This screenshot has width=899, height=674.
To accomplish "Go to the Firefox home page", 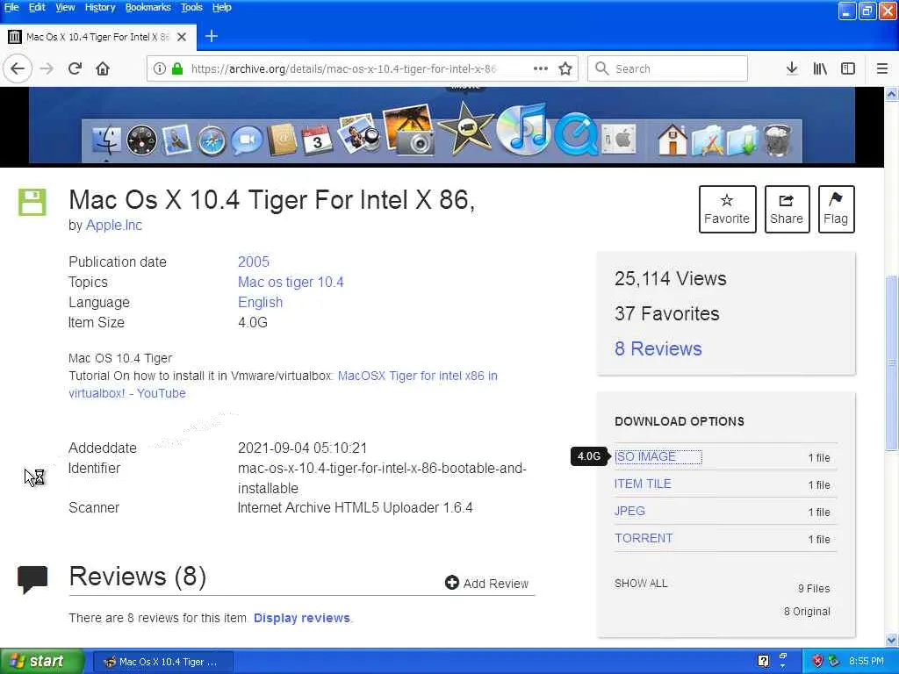I will [x=103, y=68].
